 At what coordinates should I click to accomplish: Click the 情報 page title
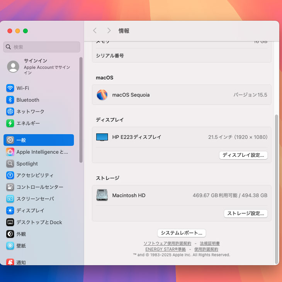(124, 31)
